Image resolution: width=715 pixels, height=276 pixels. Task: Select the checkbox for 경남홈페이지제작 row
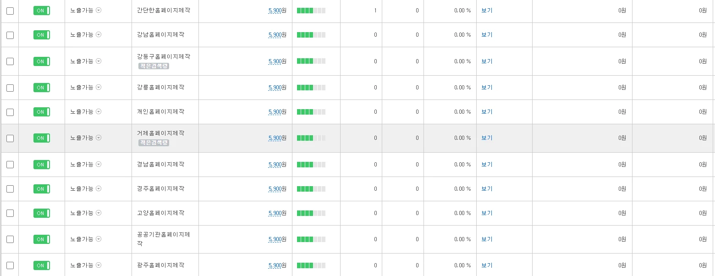tap(10, 165)
